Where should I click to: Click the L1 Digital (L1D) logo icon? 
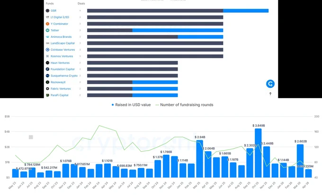point(47,17)
